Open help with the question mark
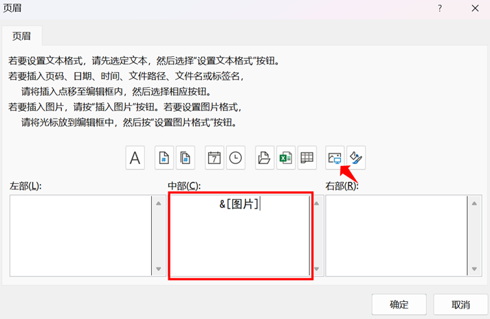This screenshot has height=319, width=490. coord(440,8)
